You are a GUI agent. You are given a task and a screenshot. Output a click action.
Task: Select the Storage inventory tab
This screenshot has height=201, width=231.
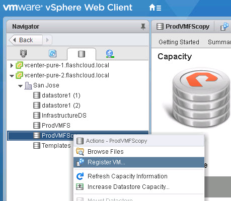coord(82,54)
